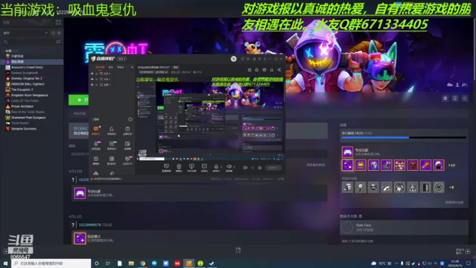The width and height of the screenshot is (476, 268).
Task: Select second scene tab in streaming tool
Action: [x=111, y=67]
